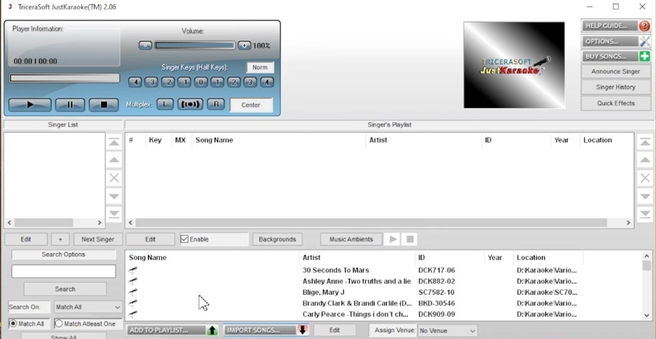Add a singer with the + button
656x339 pixels.
60,239
